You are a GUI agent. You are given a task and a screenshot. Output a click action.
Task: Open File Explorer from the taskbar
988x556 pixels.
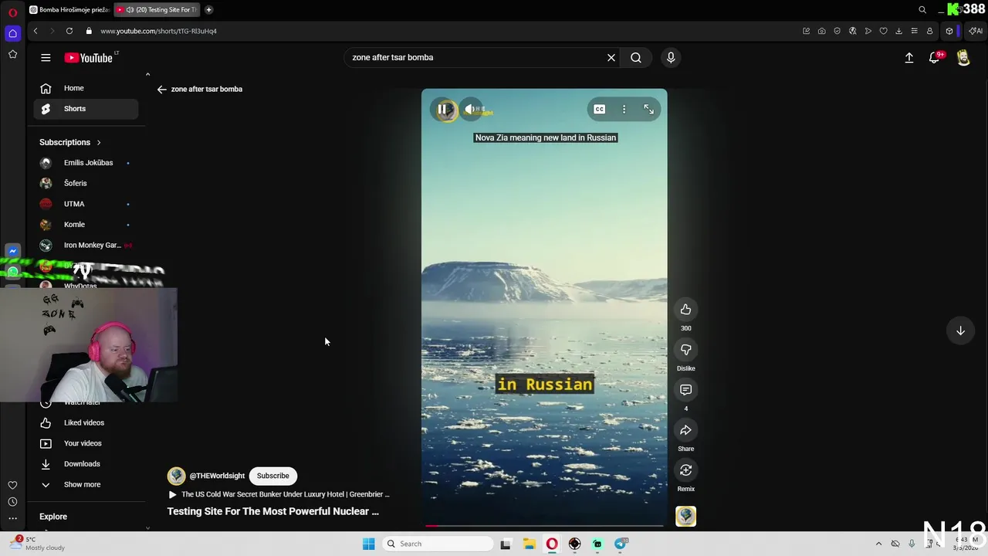(529, 544)
